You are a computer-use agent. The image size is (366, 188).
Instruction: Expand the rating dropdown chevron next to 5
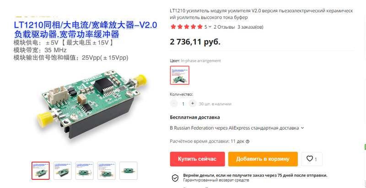[x=210, y=27]
